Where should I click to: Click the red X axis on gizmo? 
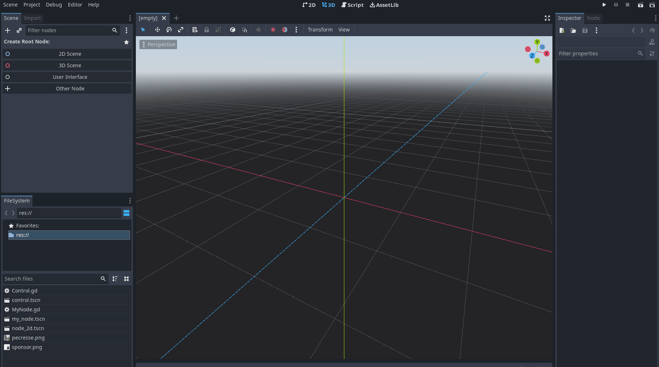[547, 54]
